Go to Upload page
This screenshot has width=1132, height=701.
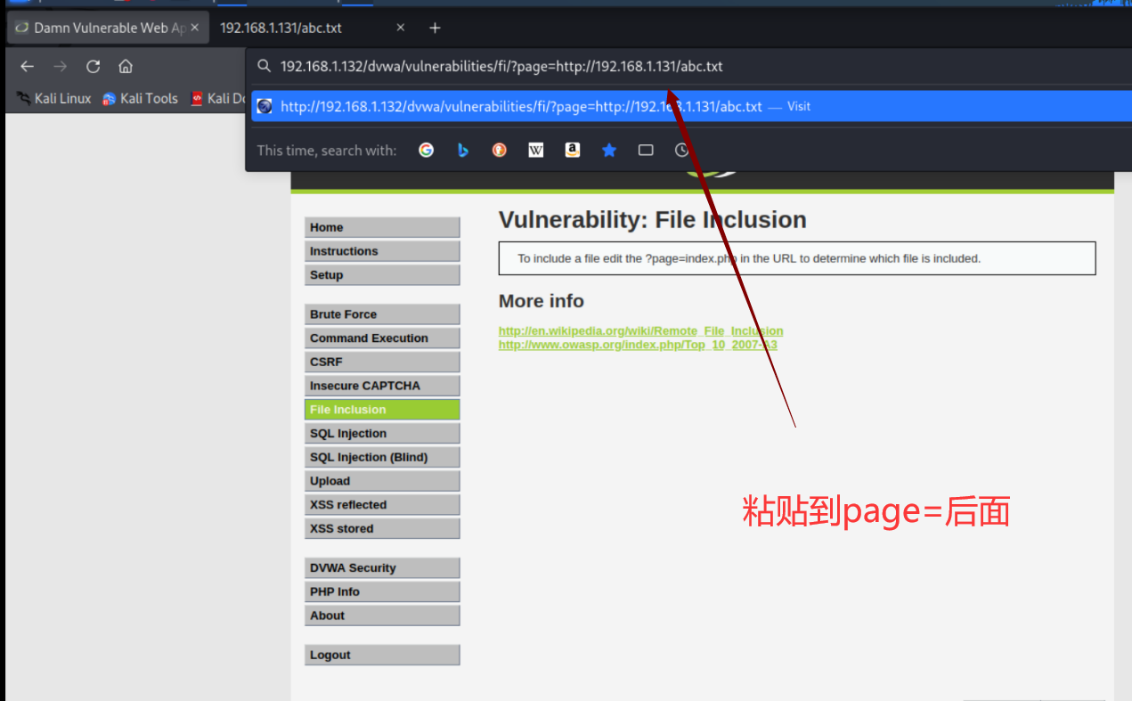(382, 481)
